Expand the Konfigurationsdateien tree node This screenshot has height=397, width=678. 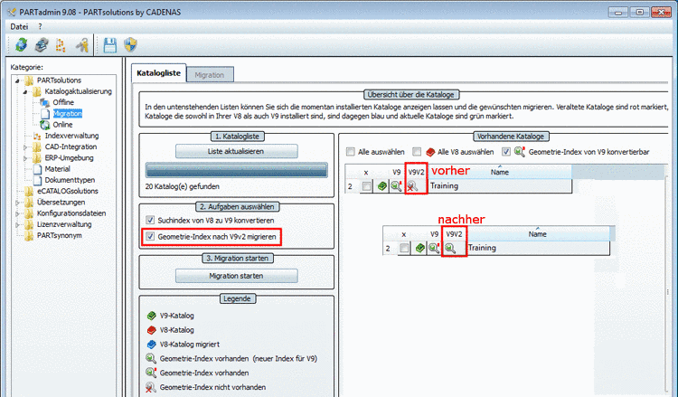coord(17,213)
